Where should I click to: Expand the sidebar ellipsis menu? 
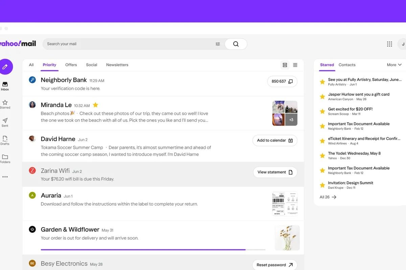(5, 176)
